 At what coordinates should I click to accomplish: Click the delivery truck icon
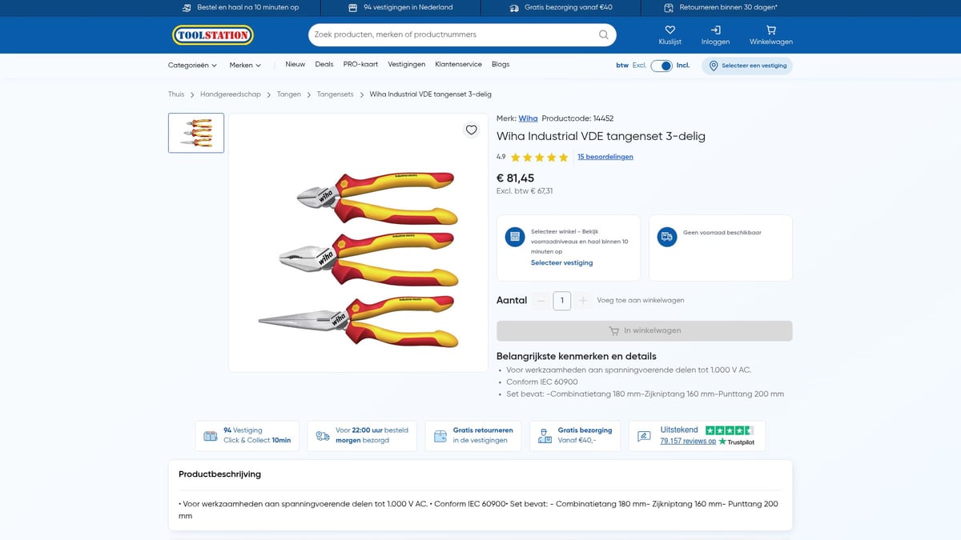coord(666,237)
